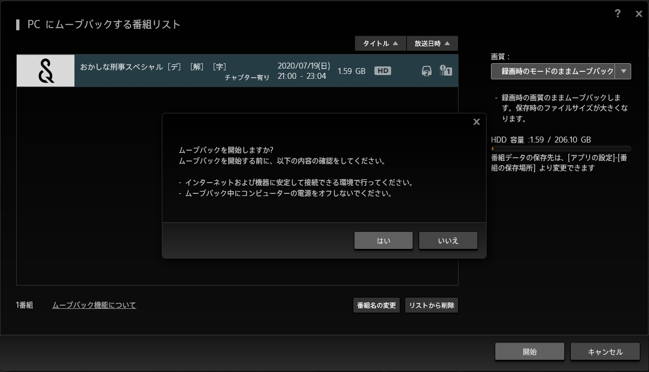Open the 画質 quality combo box

pos(553,71)
